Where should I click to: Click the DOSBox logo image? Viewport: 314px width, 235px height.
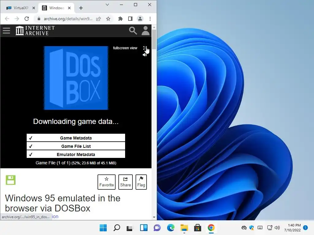pos(76,78)
